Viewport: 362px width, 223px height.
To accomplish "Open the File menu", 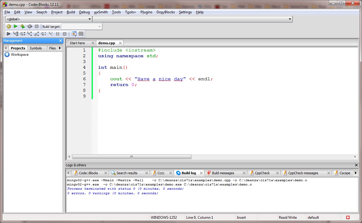I will [7, 12].
